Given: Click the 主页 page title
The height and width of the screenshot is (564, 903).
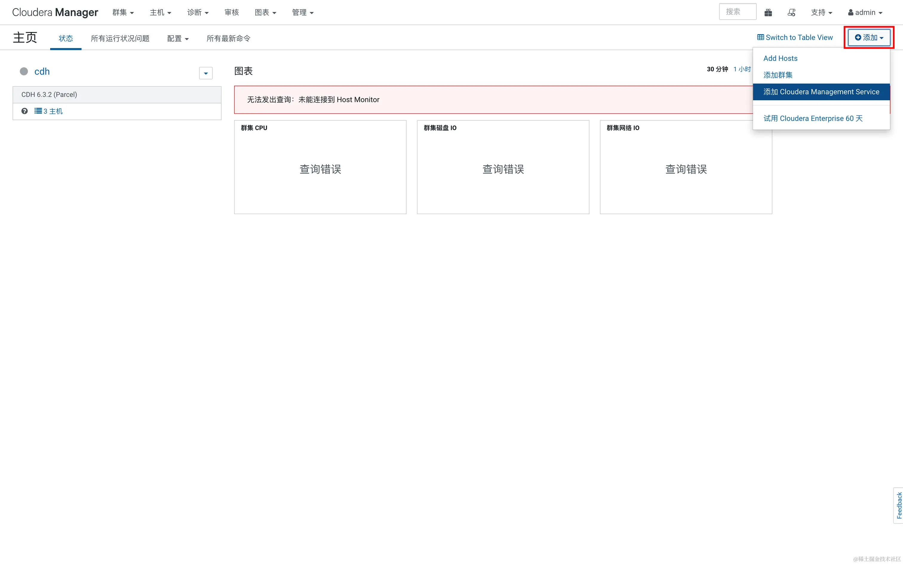Looking at the screenshot, I should point(25,37).
